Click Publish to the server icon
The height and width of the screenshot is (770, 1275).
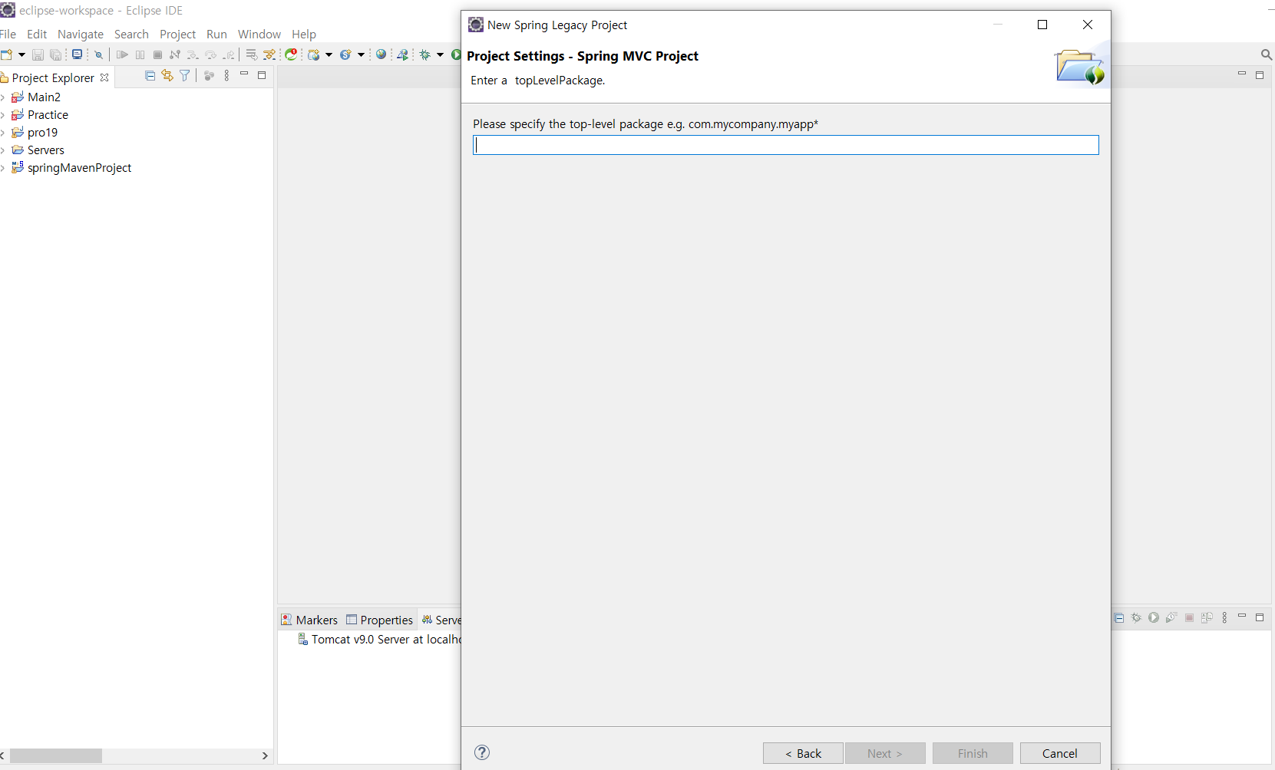[x=1207, y=617]
